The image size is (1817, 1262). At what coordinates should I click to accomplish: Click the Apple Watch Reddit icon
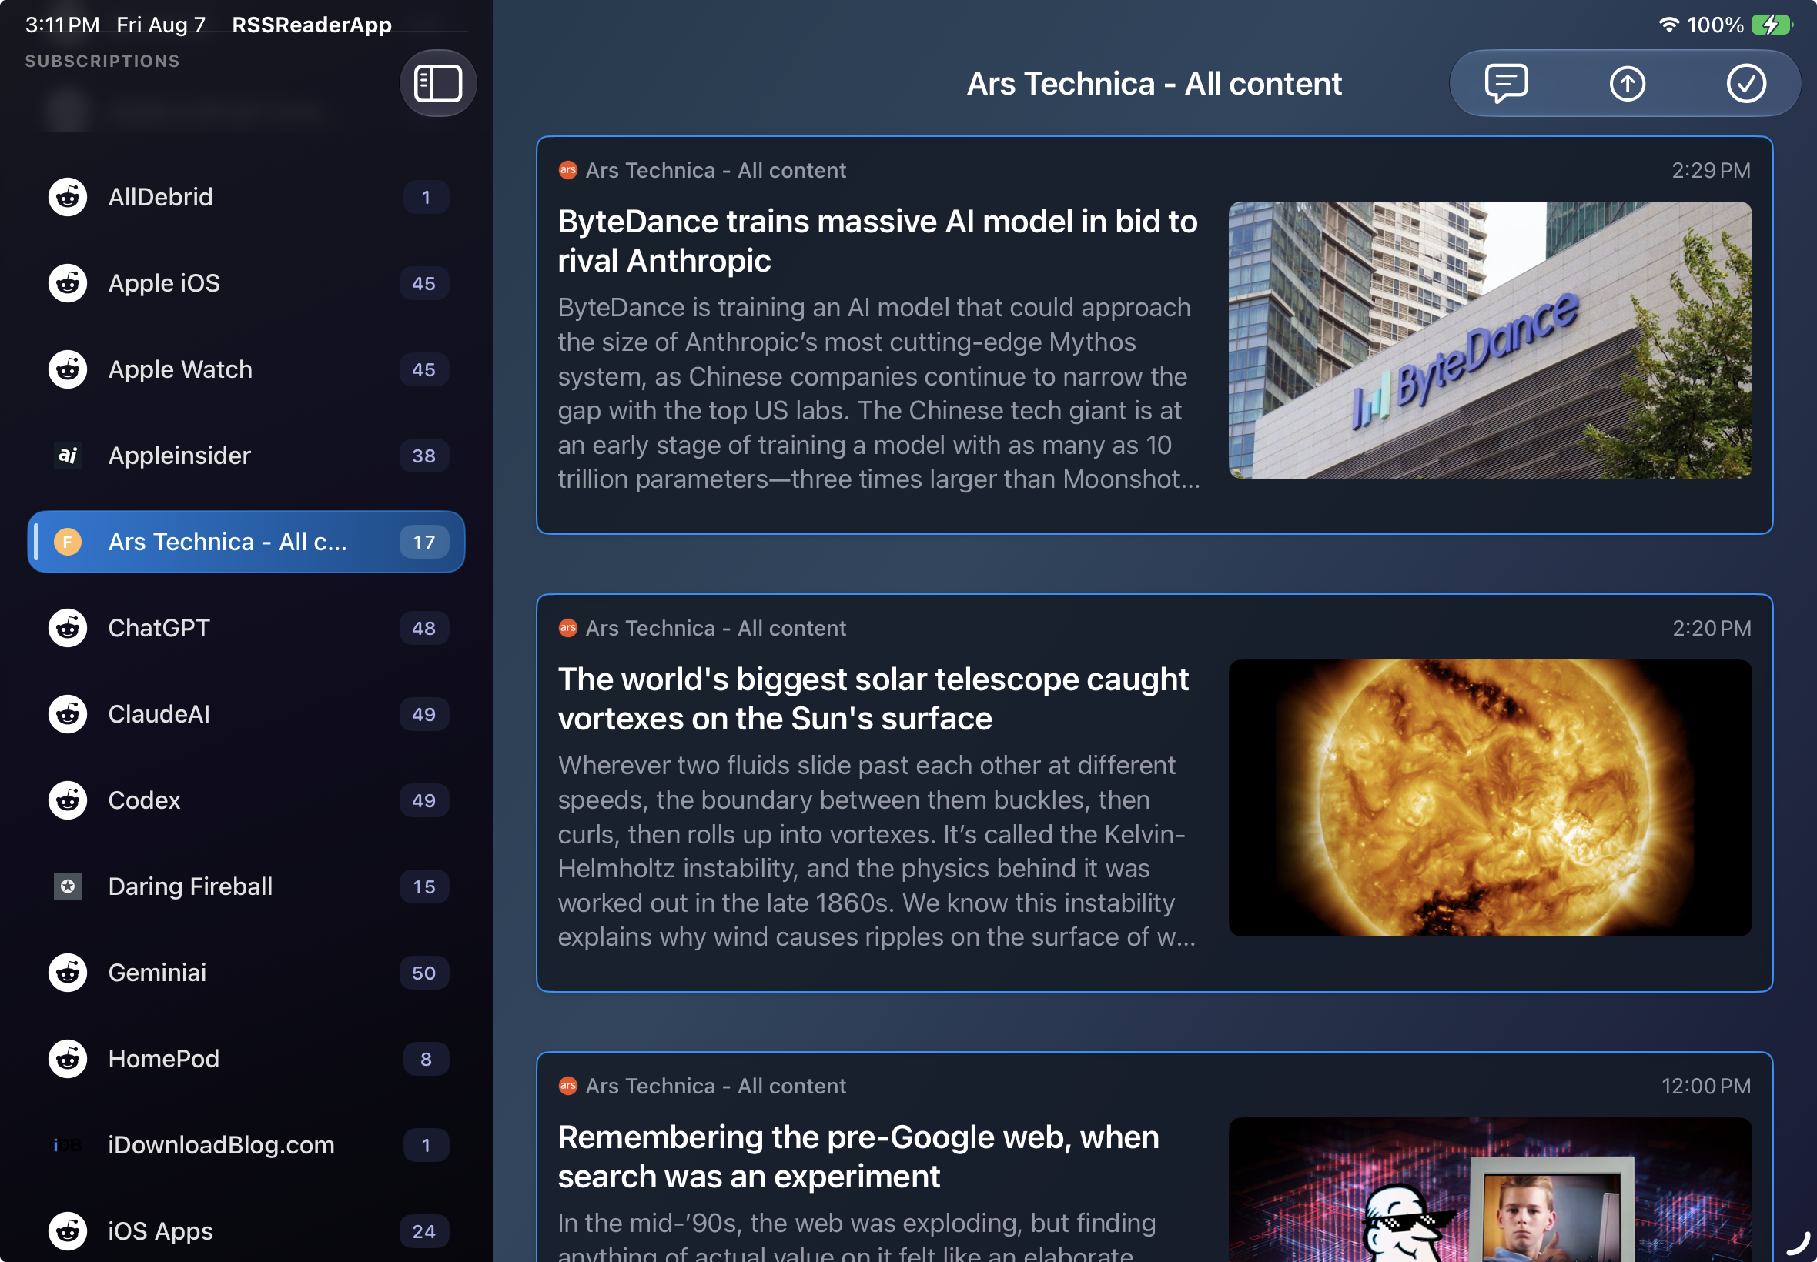point(68,369)
